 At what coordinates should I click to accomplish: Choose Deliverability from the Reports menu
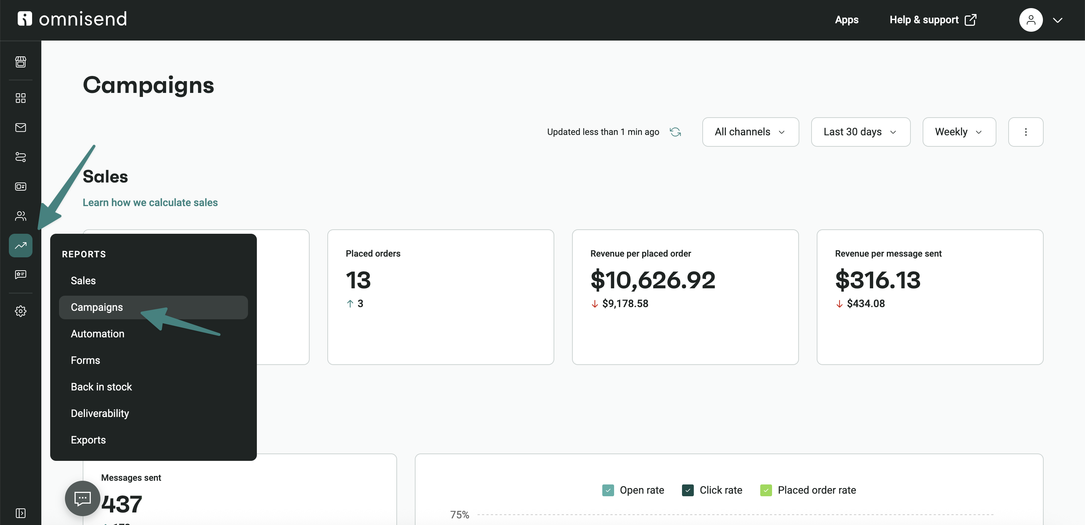tap(99, 413)
